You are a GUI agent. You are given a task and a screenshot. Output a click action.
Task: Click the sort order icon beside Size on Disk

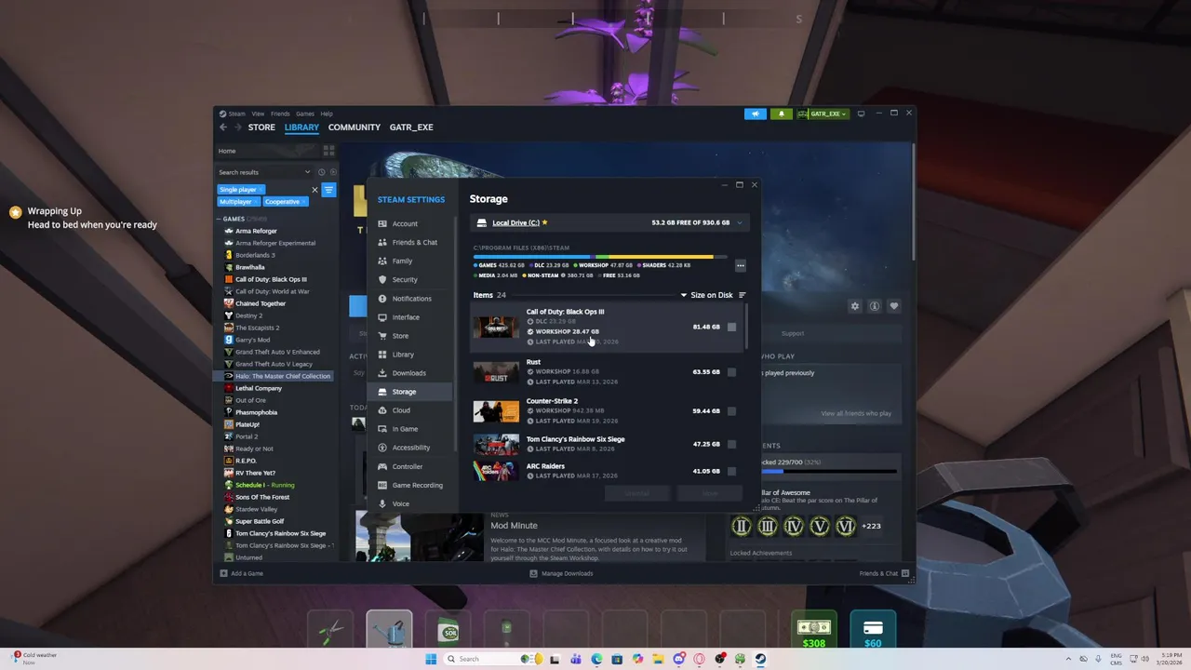click(742, 295)
